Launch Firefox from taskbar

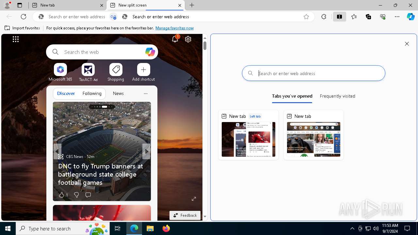coord(166,228)
